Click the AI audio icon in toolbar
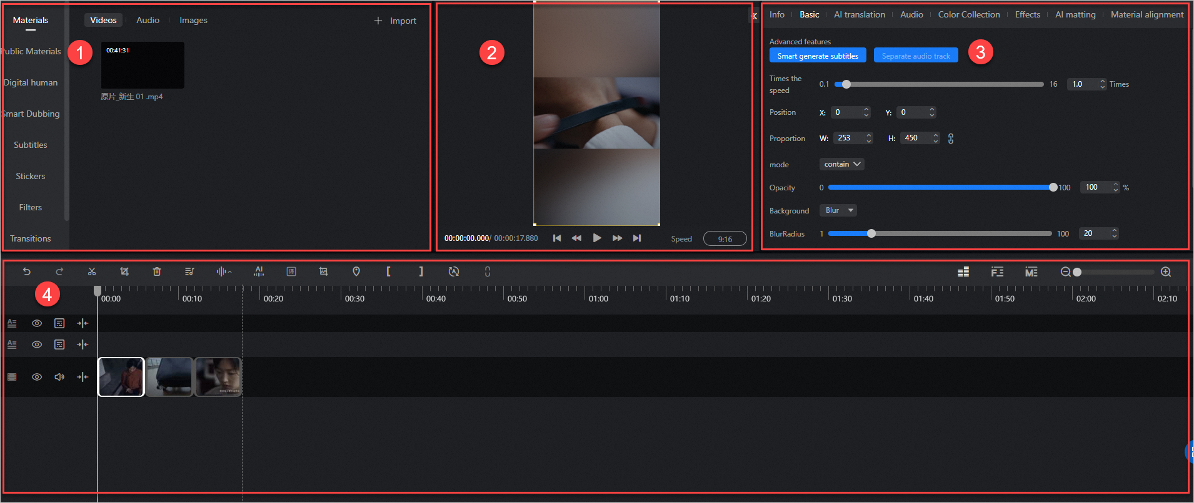The image size is (1194, 503). tap(259, 271)
